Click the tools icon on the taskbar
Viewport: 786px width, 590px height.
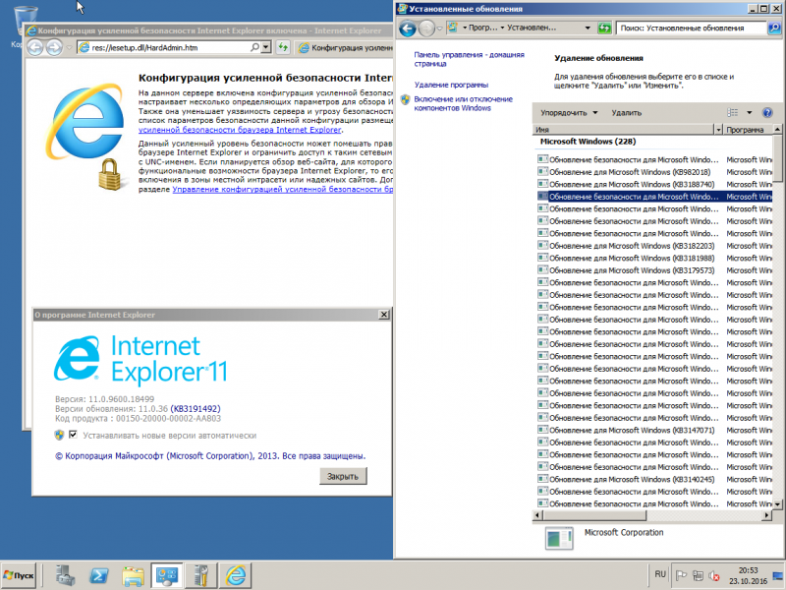pos(201,575)
